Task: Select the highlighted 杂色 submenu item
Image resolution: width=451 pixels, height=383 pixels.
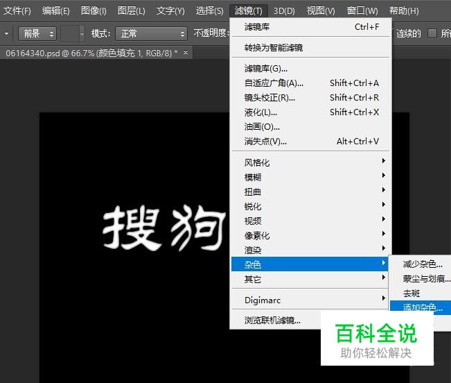Action: coord(310,264)
